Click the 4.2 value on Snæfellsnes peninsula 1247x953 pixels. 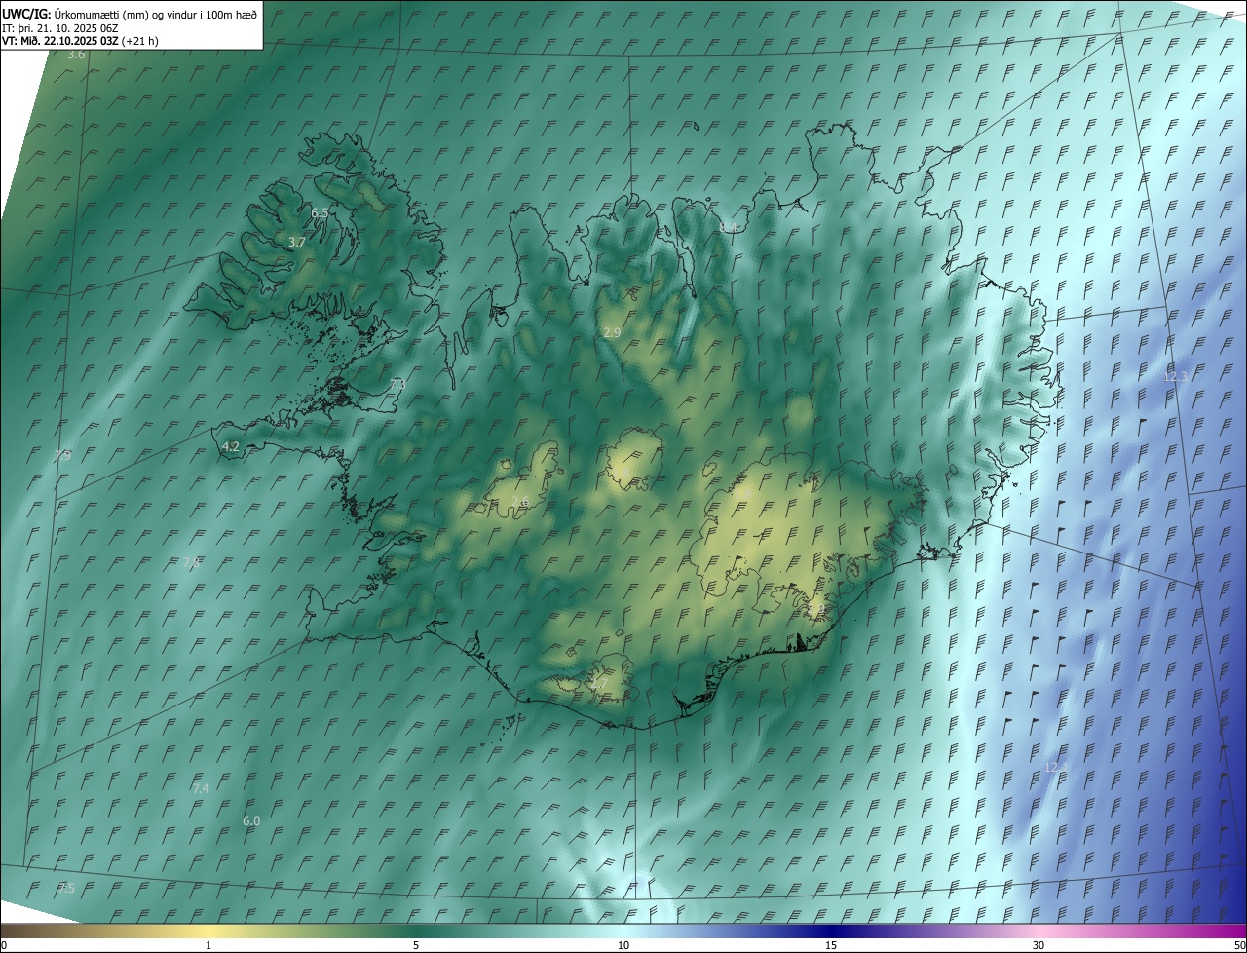[x=231, y=446]
